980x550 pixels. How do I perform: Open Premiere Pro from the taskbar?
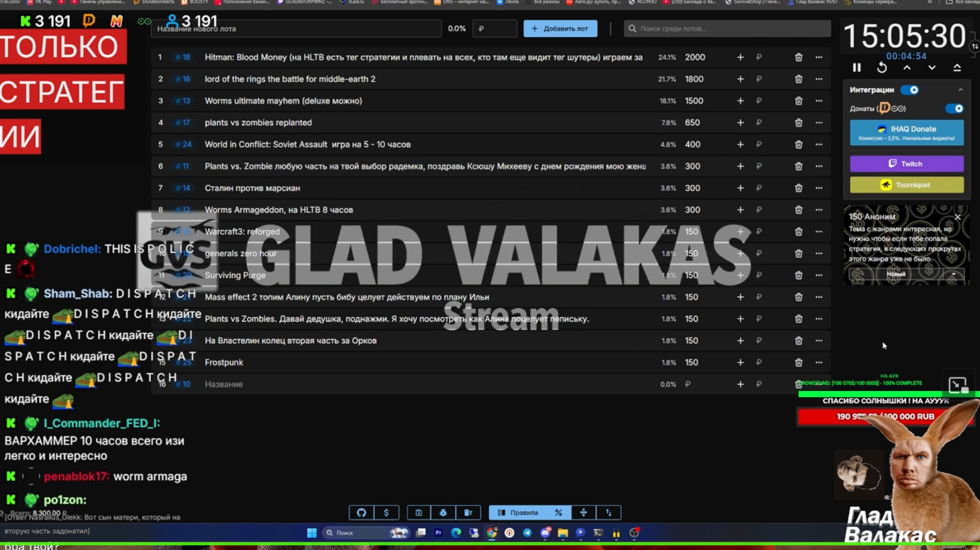[x=439, y=533]
